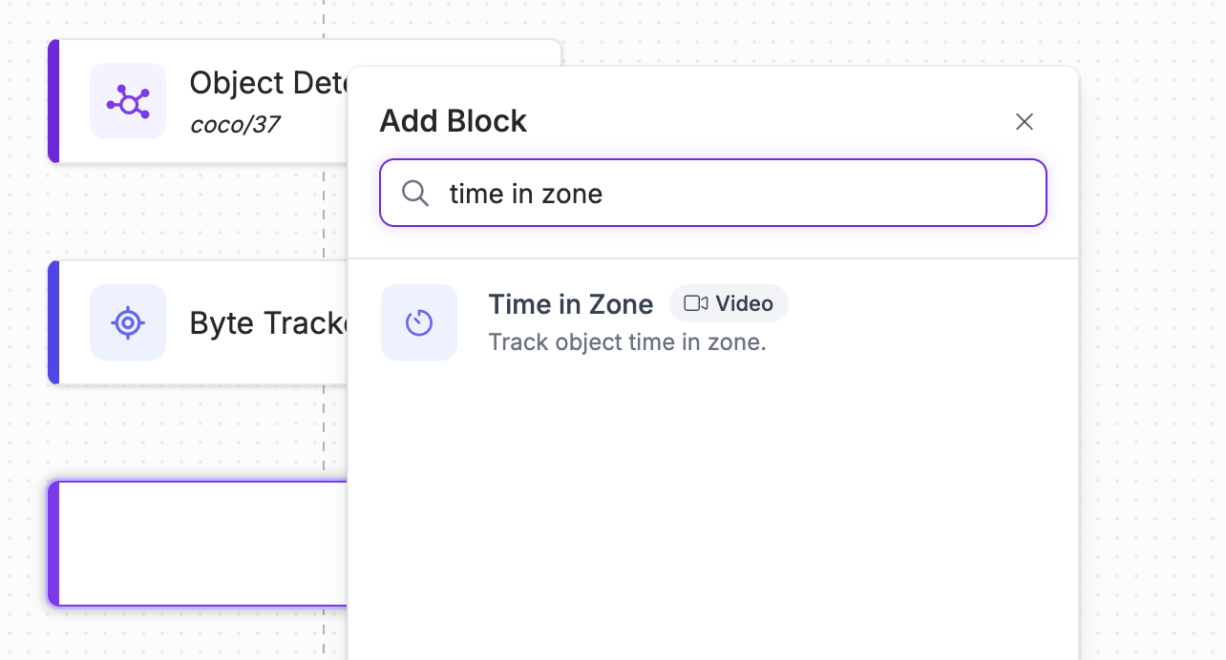Click "Track object time in zone" description
Viewport: 1226px width, 660px height.
click(x=627, y=342)
